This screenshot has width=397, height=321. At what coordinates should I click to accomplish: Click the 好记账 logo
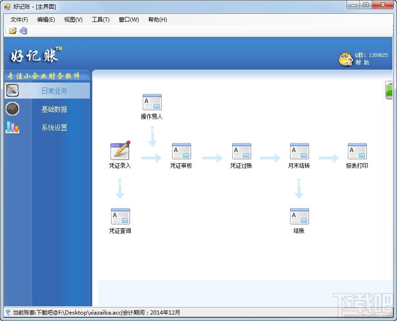(36, 55)
